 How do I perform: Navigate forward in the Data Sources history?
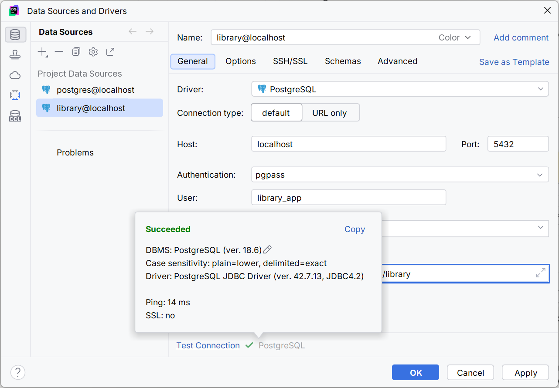tap(150, 31)
